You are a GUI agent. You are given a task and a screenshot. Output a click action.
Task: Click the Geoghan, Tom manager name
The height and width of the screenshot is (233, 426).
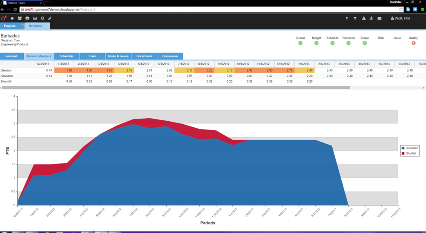[x=10, y=41]
